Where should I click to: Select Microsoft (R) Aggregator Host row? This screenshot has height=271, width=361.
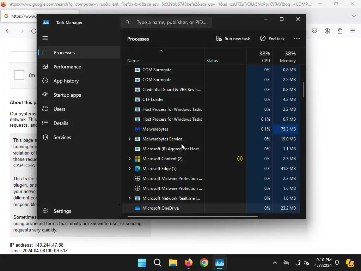(x=211, y=149)
